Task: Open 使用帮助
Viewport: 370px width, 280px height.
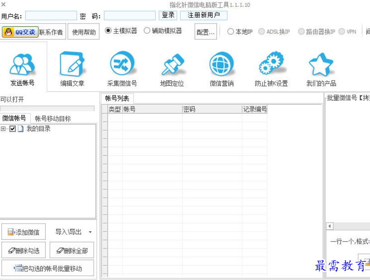Action: (83, 32)
